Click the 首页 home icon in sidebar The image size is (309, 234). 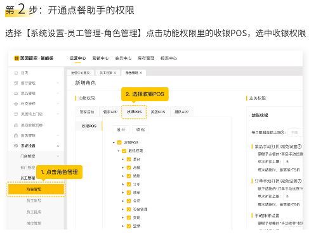[16, 73]
